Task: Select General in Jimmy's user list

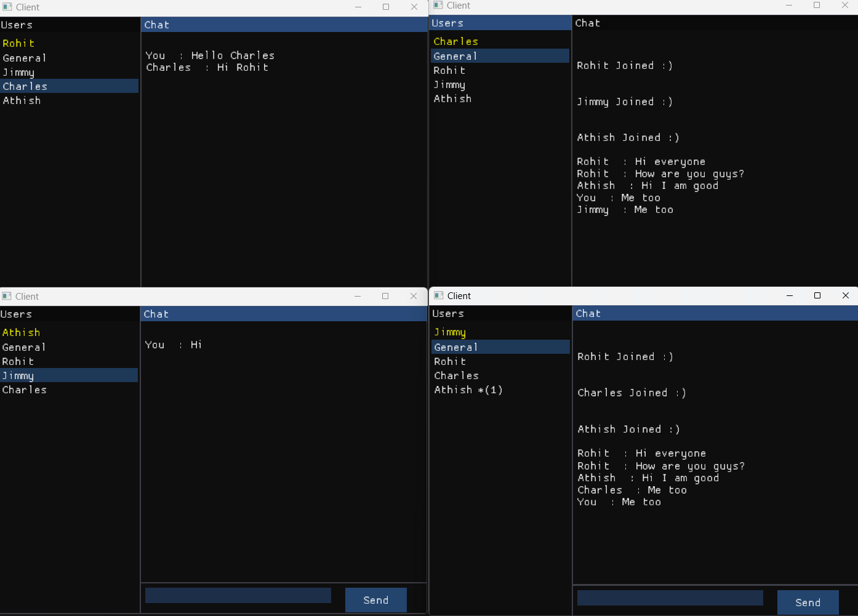Action: (x=500, y=347)
